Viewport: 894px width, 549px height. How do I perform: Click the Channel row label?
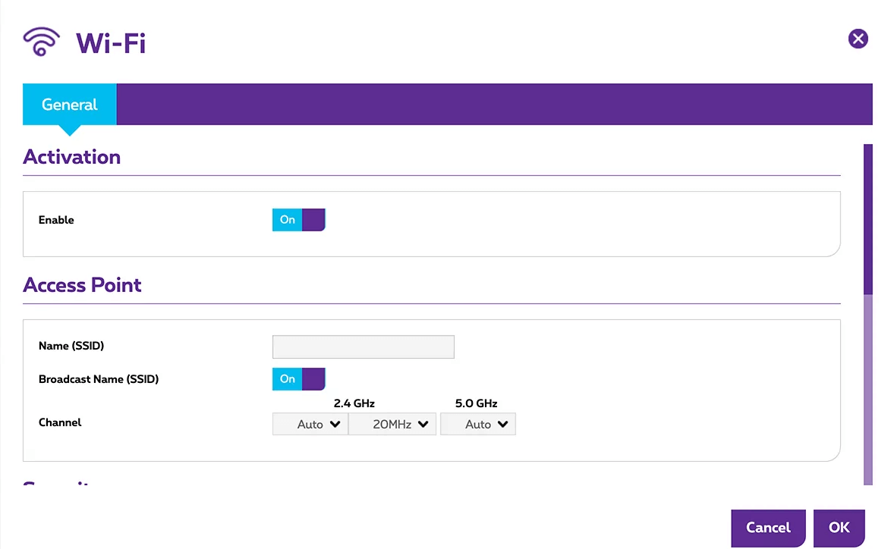click(60, 422)
